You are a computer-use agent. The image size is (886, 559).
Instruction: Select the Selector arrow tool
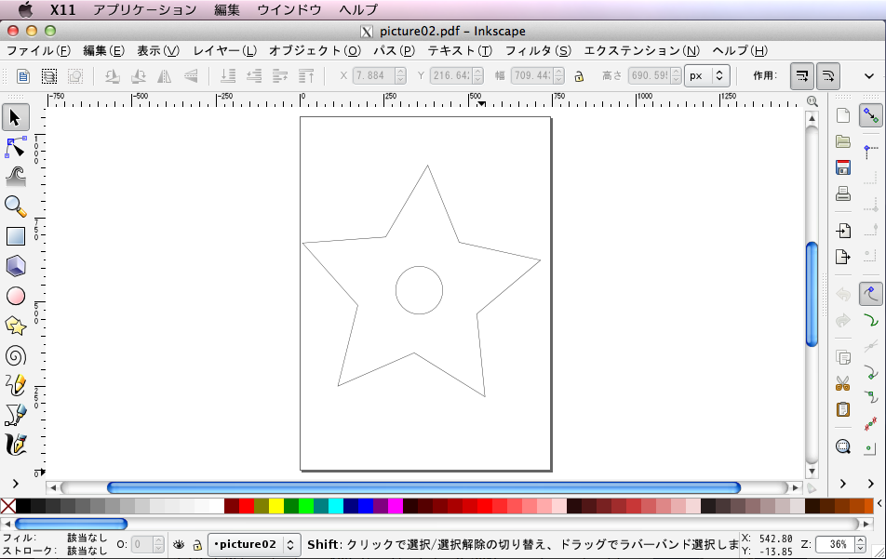15,117
